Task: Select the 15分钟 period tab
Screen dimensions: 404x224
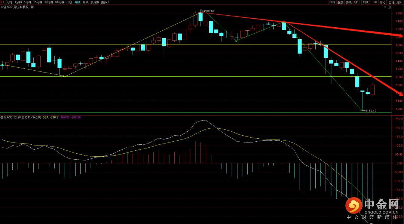Action: tap(38, 2)
